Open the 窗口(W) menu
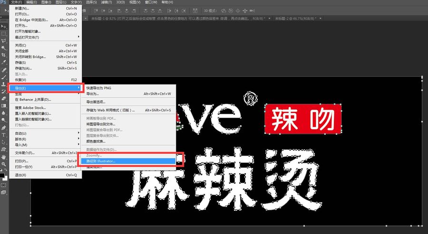 pyautogui.click(x=151, y=2)
